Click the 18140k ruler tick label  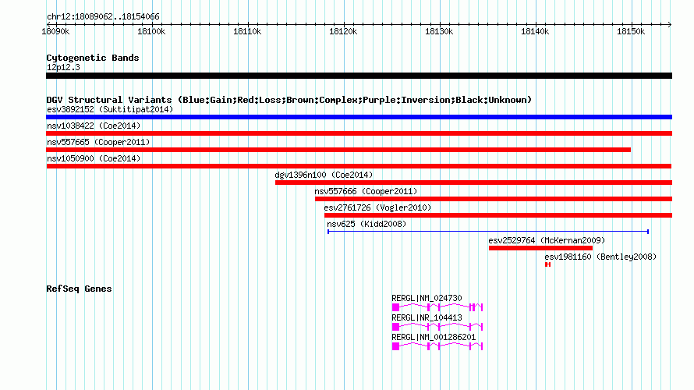pos(535,31)
